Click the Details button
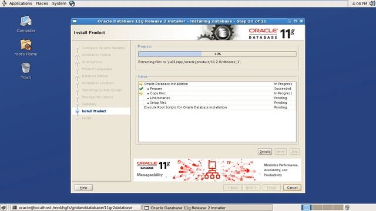Image resolution: width=376 pixels, height=211 pixels. point(265,151)
